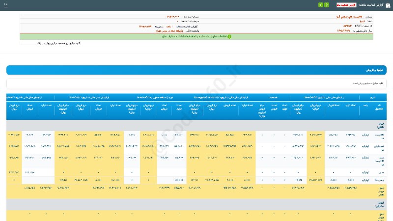This screenshot has height=221, width=393.
Task: Click the green info icon in the notice bar
Action: click(229, 36)
